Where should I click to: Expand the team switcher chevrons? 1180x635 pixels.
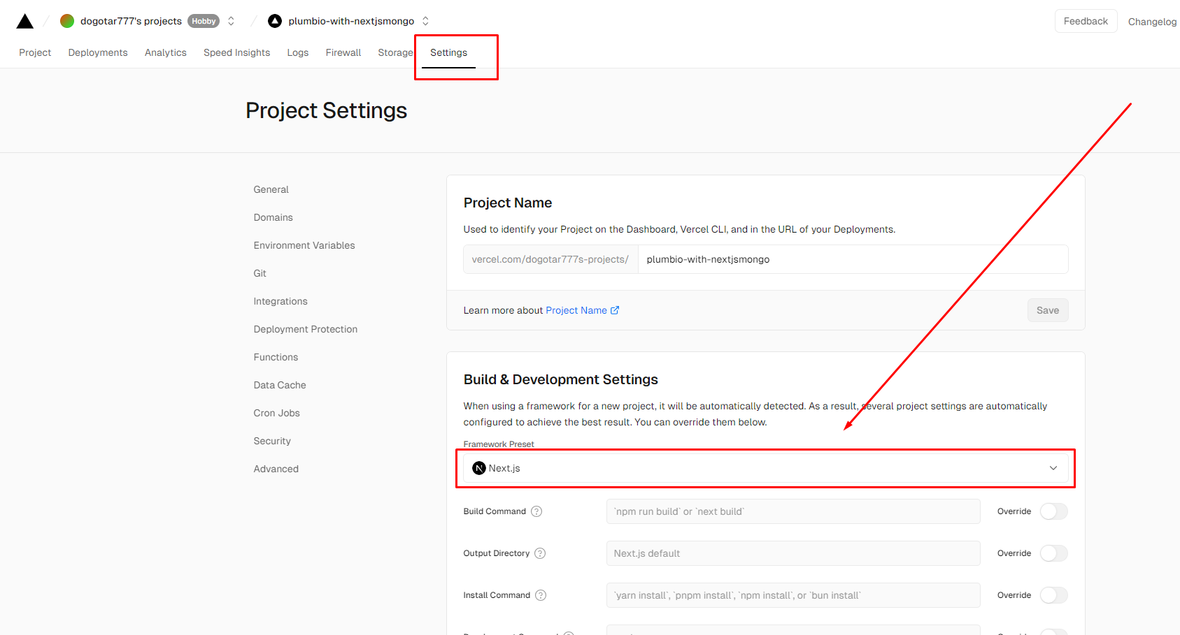tap(232, 21)
